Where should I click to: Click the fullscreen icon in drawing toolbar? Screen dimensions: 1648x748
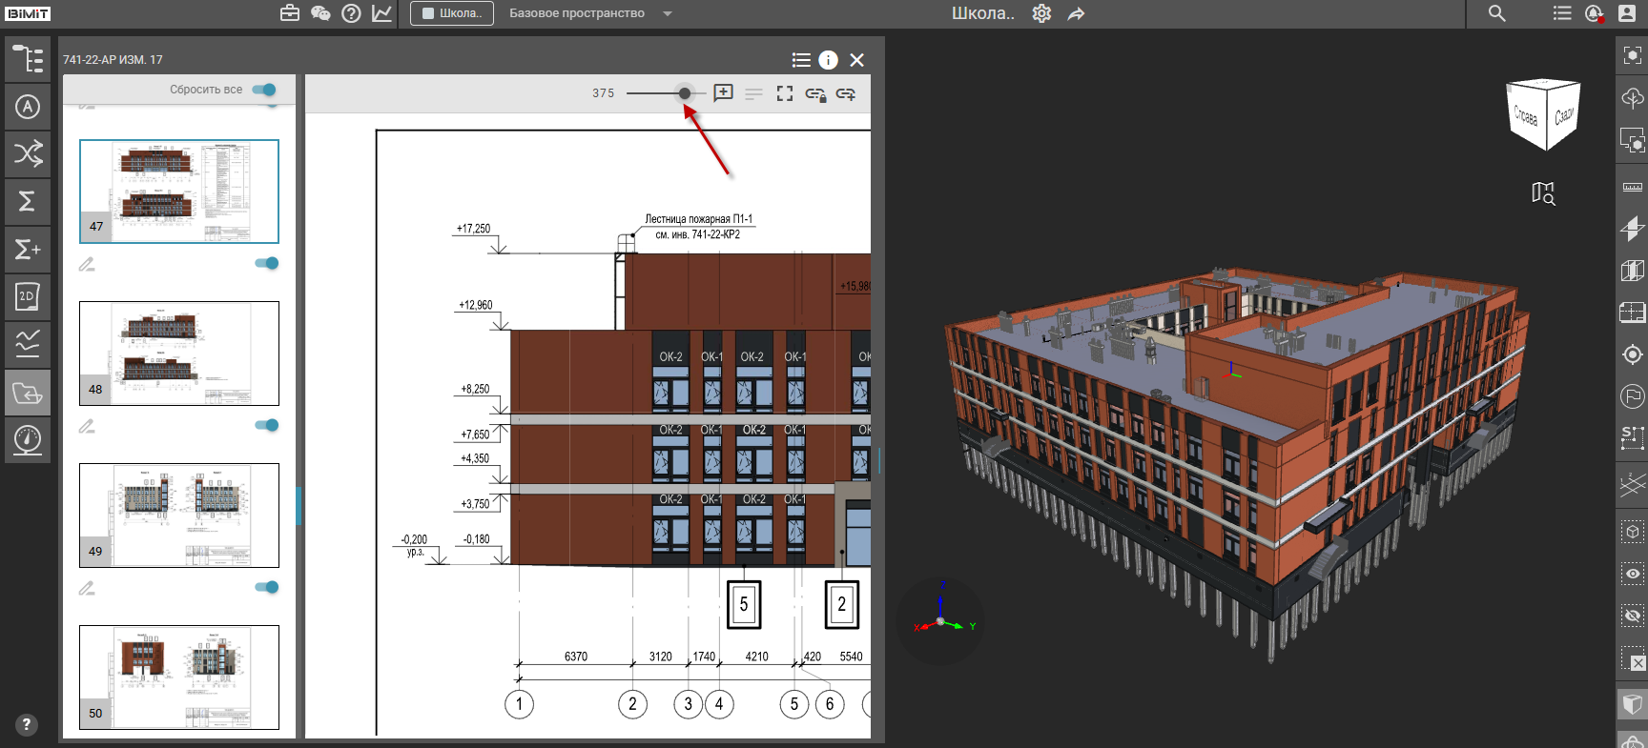click(x=785, y=93)
